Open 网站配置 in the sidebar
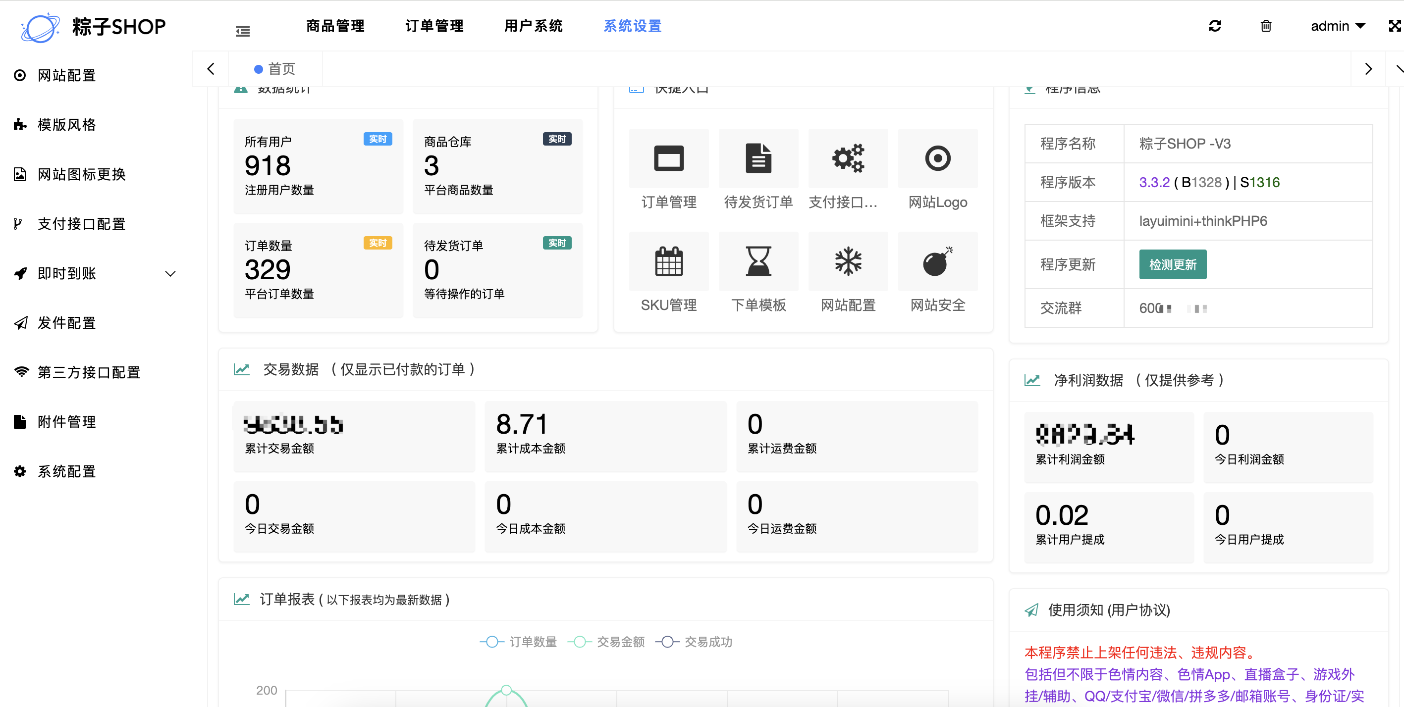Screen dimensions: 1404x707 [66, 75]
